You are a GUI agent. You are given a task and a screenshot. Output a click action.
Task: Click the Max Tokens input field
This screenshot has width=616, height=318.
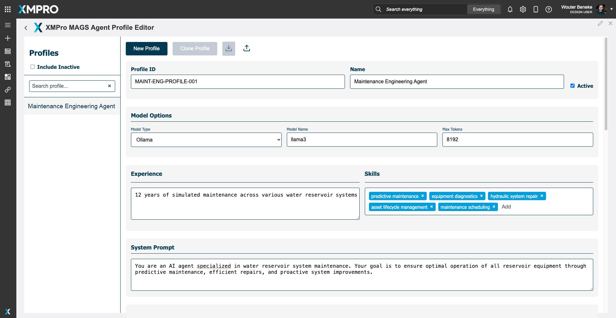[517, 140]
